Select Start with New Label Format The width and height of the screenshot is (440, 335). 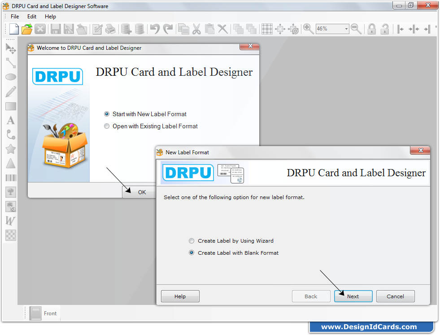pos(145,114)
